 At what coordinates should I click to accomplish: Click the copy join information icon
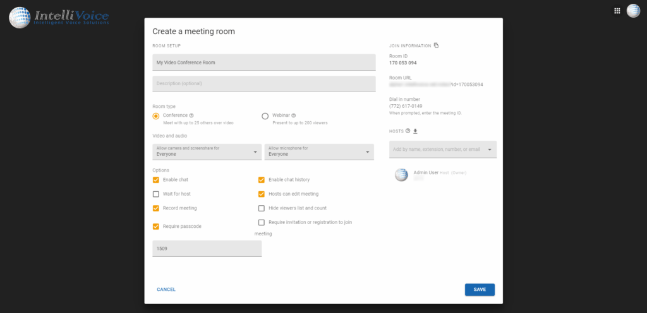click(x=436, y=45)
